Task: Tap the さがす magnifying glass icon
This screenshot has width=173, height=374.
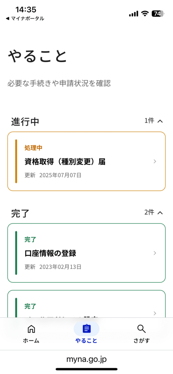Action: (x=142, y=329)
